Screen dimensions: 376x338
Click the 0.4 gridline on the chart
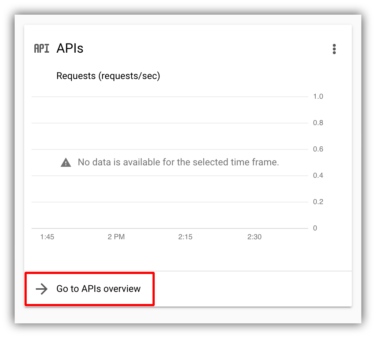click(x=318, y=175)
